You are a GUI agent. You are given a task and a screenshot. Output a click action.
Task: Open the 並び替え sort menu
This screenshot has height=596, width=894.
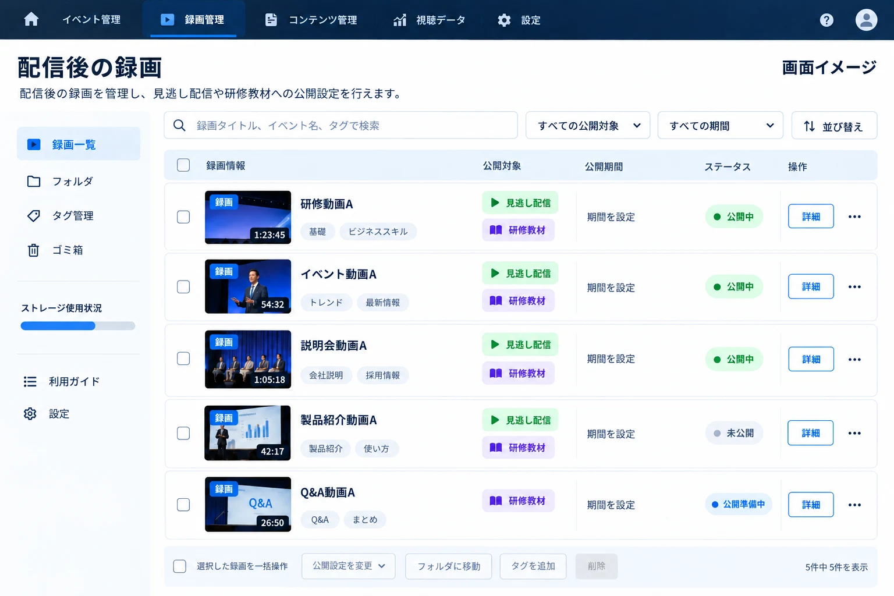(834, 125)
